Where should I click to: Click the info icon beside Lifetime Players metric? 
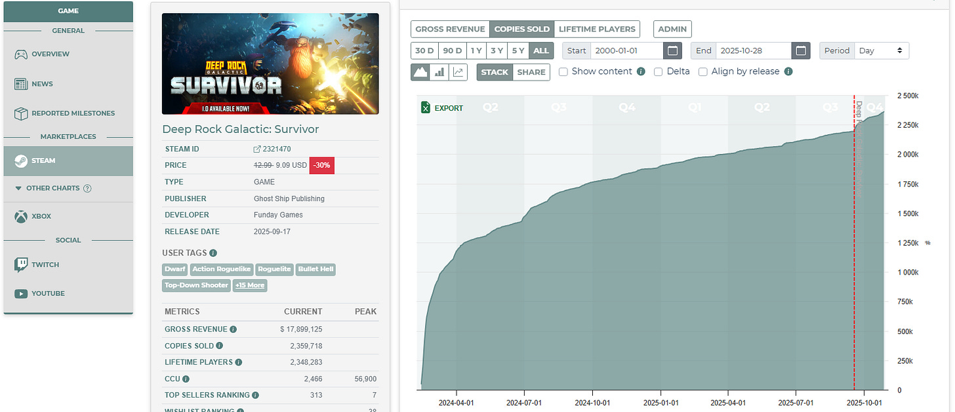[x=239, y=362]
